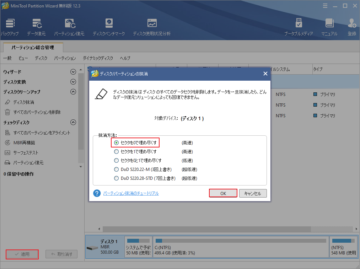Click the sidebar scroll up arrow
This screenshot has height=269, width=360.
point(81,70)
